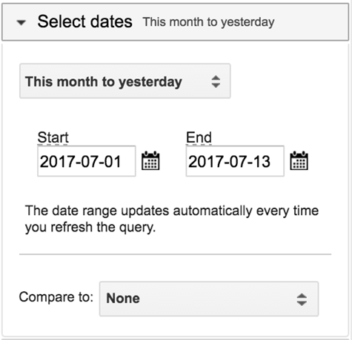Click the 'End' field label
Viewport: 352px width, 340px height.
click(x=199, y=137)
